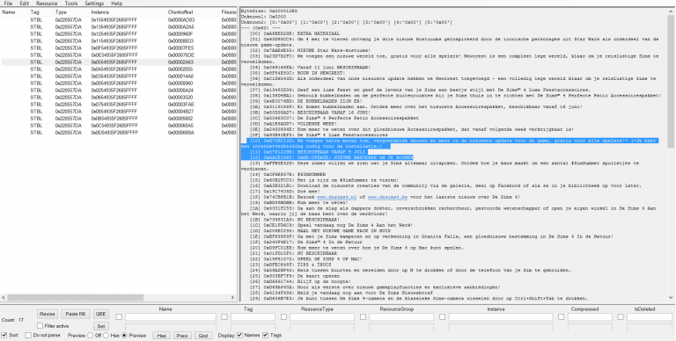Image resolution: width=676 pixels, height=341 pixels.
Task: Click the 'EXTRA MATERIAAL' string line
Action: coord(295,33)
